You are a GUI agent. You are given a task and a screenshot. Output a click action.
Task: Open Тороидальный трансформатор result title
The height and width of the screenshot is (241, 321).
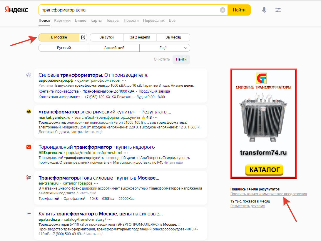(97, 147)
